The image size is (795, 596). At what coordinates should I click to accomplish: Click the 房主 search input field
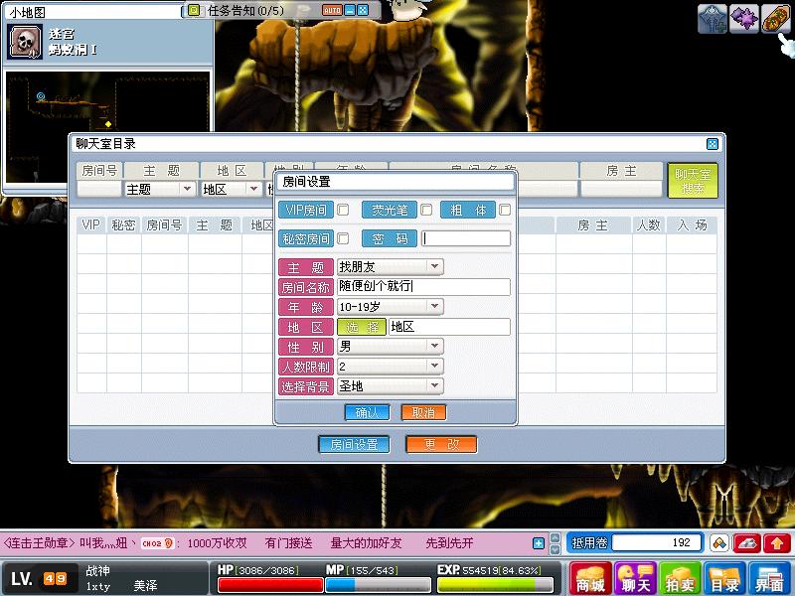click(x=621, y=189)
